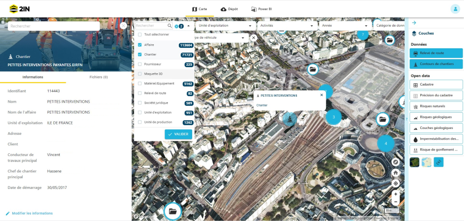
Task: Check the Fournisseur checkbox
Action: click(140, 64)
